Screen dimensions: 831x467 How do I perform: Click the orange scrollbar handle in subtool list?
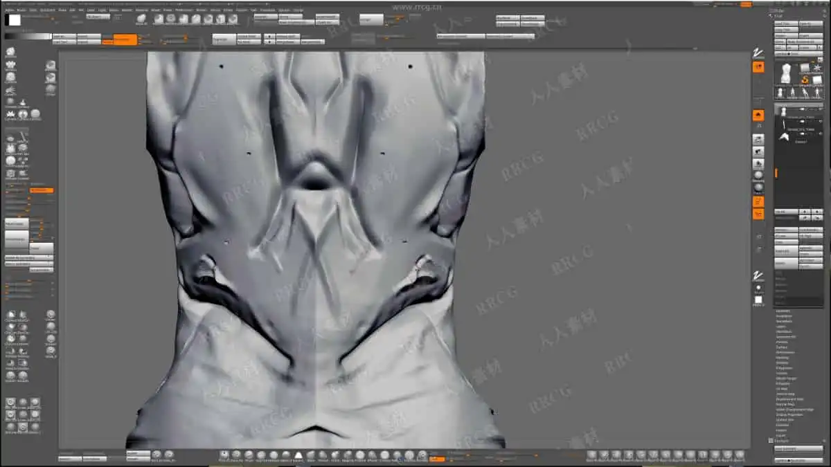(776, 173)
